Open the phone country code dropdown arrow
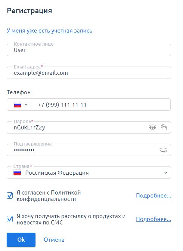The width and height of the screenshot is (183, 251). coord(26,105)
